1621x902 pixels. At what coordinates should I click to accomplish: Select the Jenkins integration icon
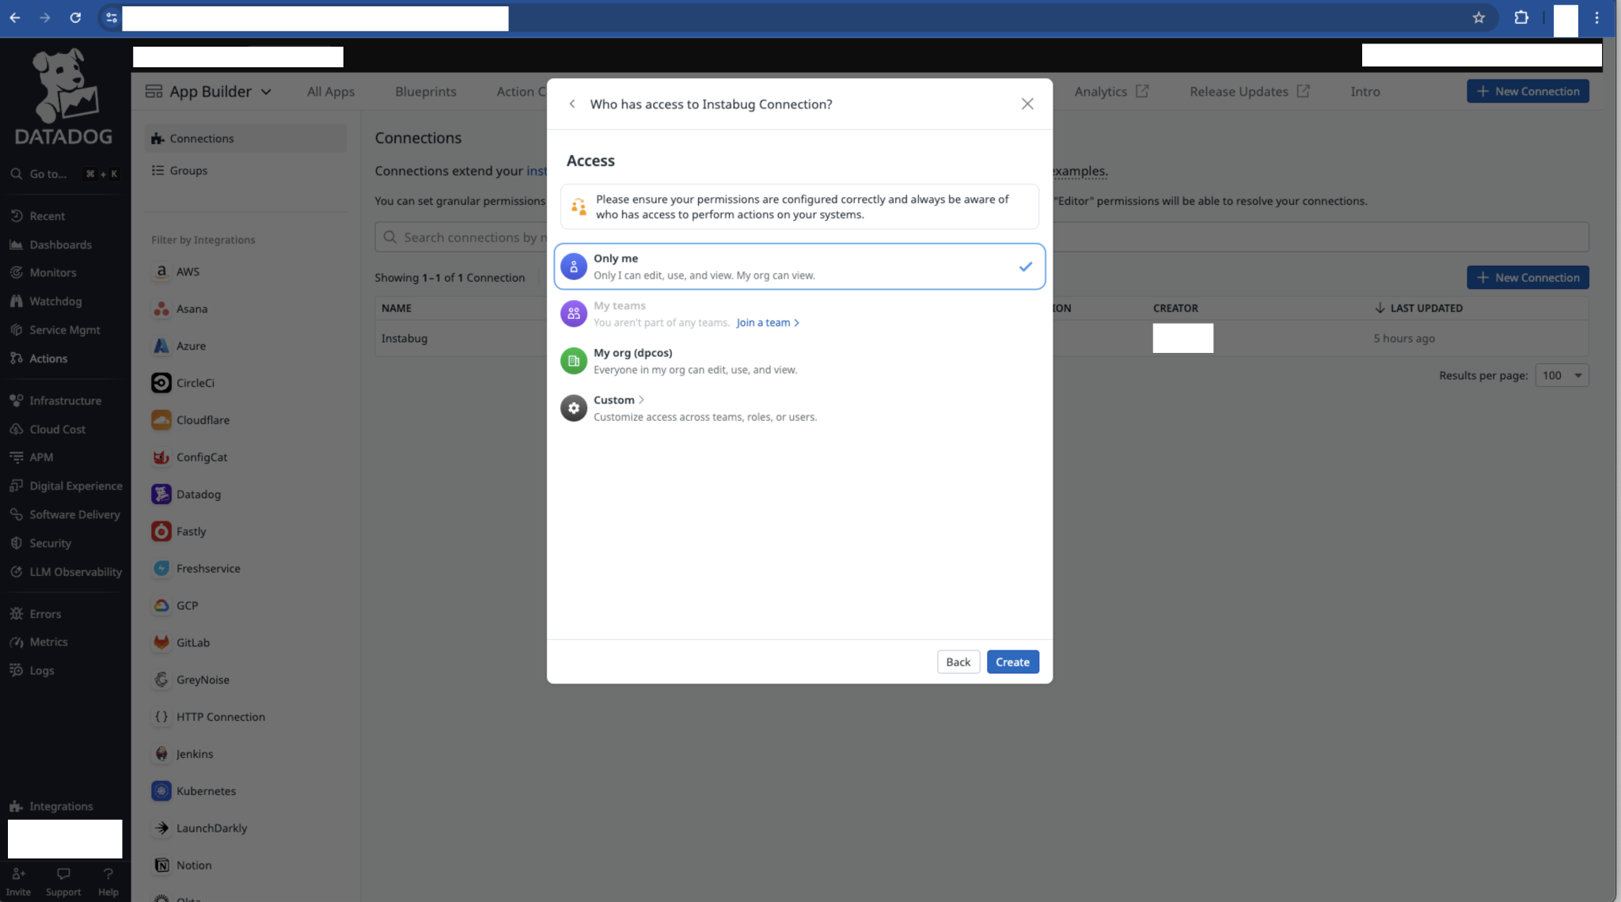click(x=161, y=754)
